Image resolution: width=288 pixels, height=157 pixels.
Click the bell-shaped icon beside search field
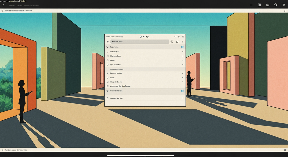pos(177,42)
